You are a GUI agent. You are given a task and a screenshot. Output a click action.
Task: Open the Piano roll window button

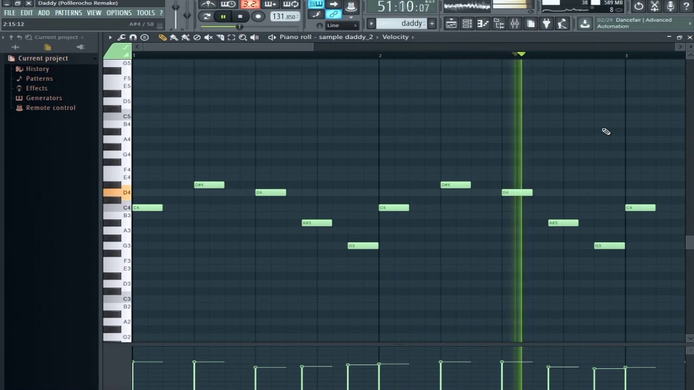(483, 24)
